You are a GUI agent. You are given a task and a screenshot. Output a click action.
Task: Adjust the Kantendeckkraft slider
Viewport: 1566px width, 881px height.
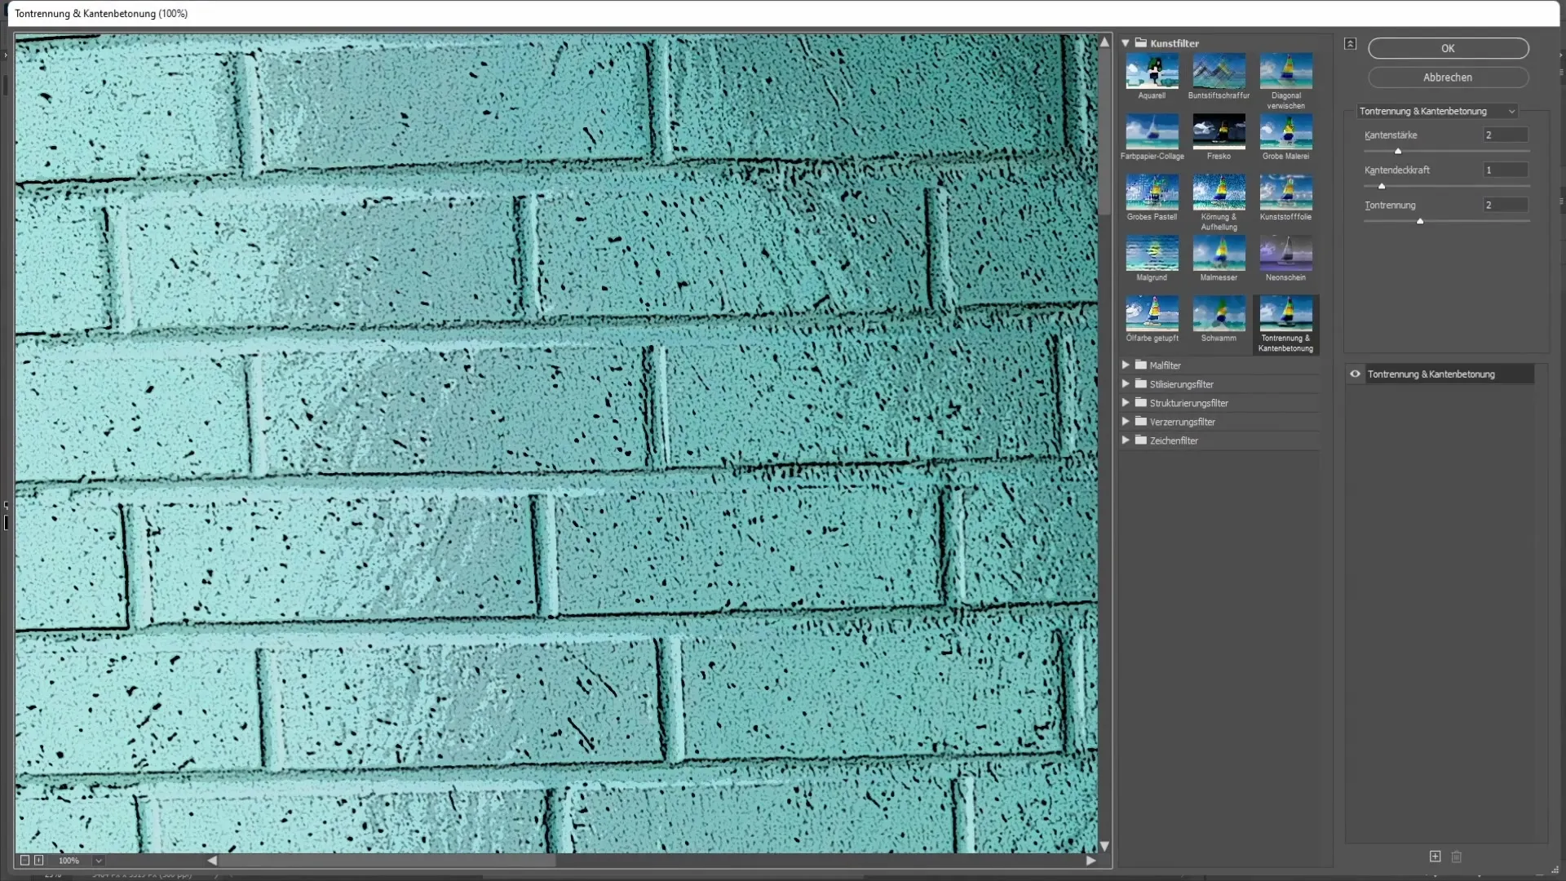1382,187
